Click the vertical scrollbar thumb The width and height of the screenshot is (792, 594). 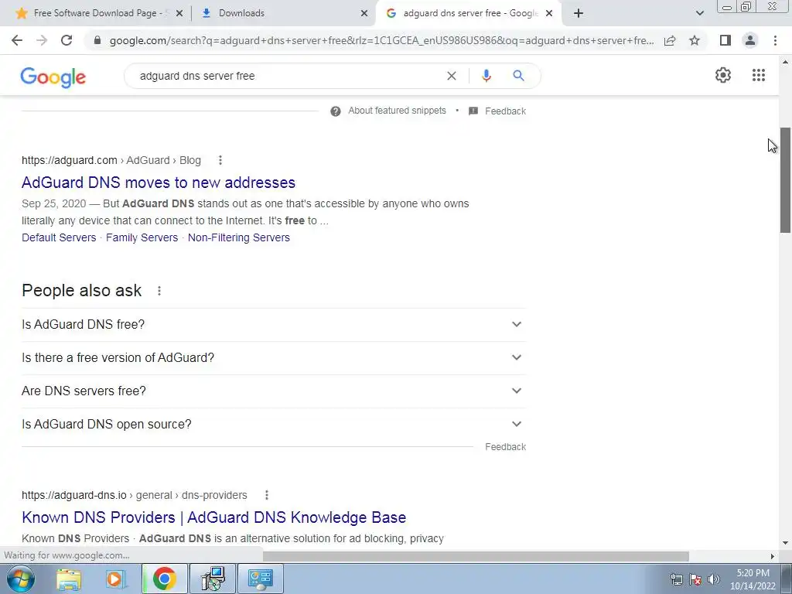pos(786,179)
